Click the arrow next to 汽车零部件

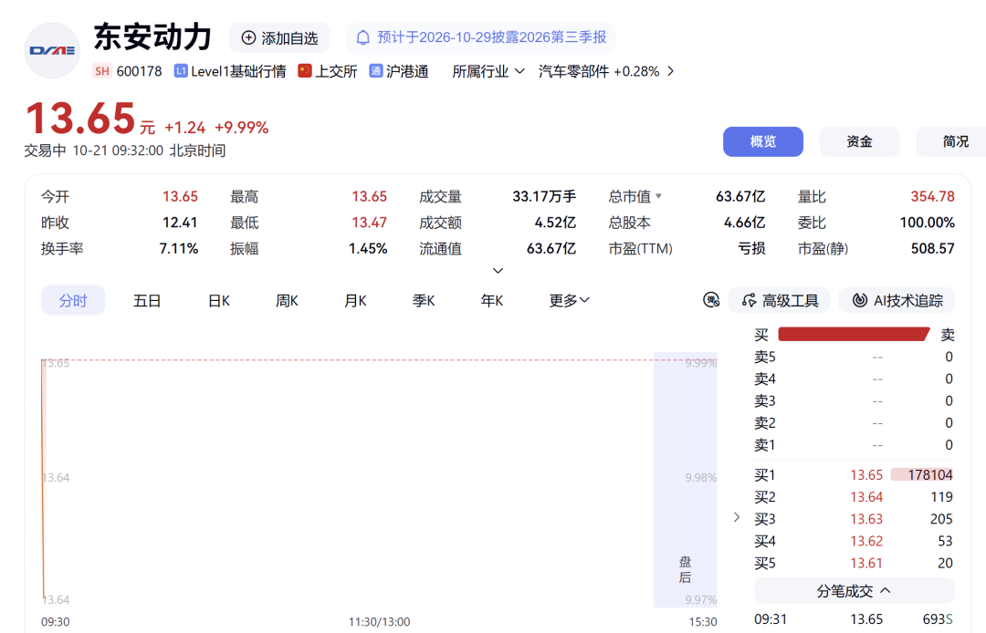pos(671,71)
